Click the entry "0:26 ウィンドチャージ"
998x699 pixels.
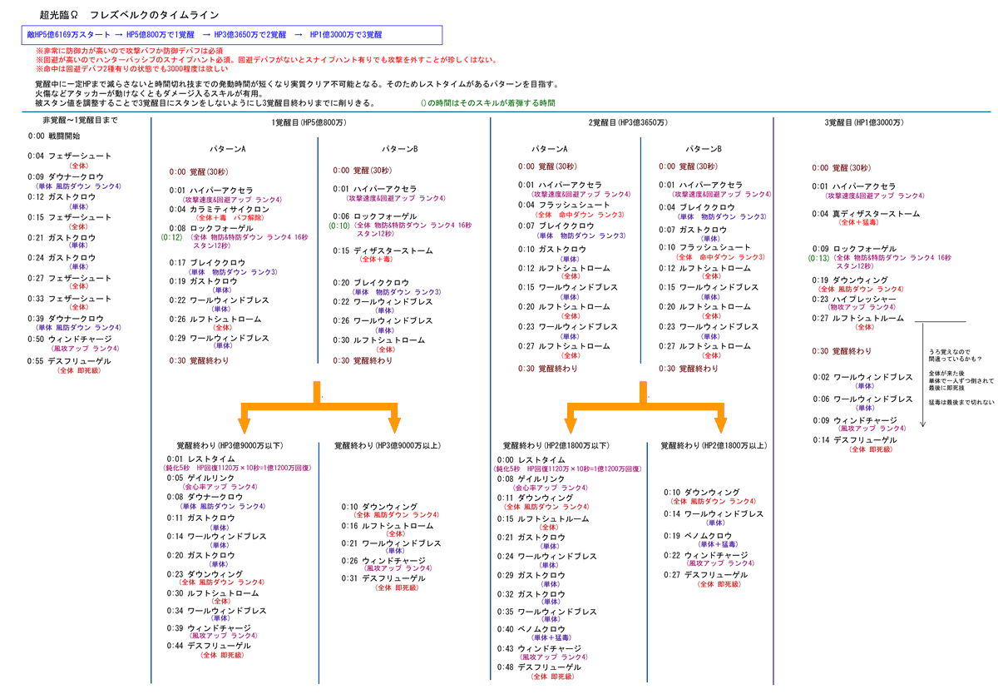383,561
